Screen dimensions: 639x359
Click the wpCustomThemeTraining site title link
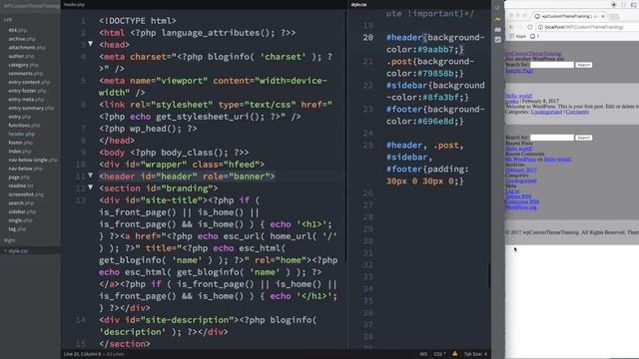point(533,53)
